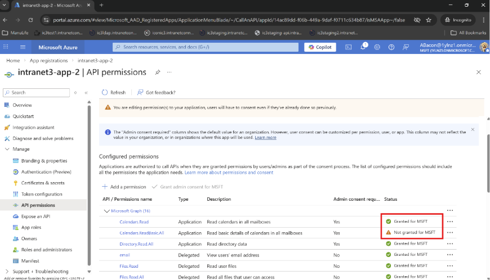Collapse the left sidebar menu
The height and width of the screenshot is (280, 490).
coord(86,92)
